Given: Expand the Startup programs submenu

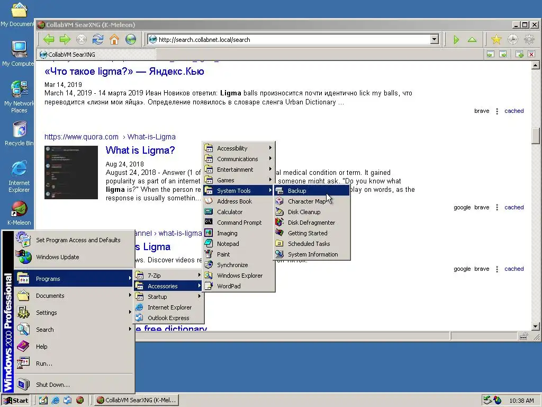Looking at the screenshot, I should [x=168, y=297].
